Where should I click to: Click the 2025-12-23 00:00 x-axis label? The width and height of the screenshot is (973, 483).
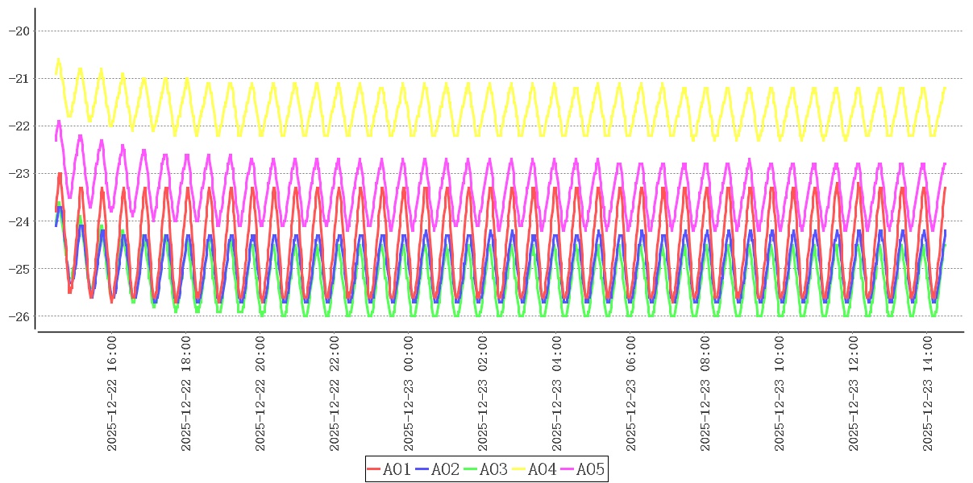pyautogui.click(x=409, y=394)
